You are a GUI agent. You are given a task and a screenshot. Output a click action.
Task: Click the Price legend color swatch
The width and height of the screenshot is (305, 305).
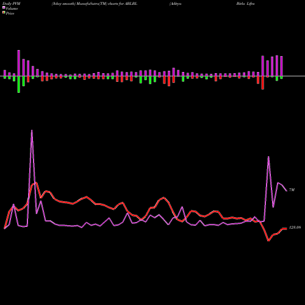4,13
